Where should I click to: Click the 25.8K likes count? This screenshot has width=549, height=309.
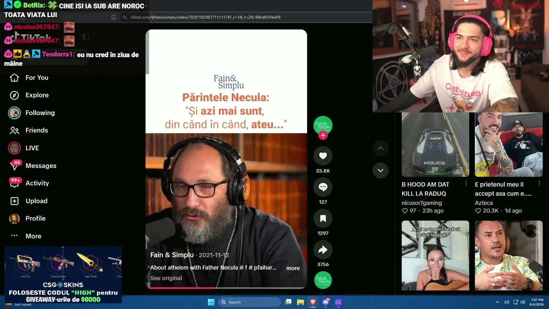point(323,171)
